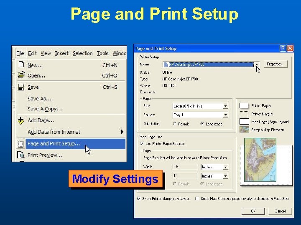Open the Edit menu
The width and height of the screenshot is (301, 225).
point(32,53)
